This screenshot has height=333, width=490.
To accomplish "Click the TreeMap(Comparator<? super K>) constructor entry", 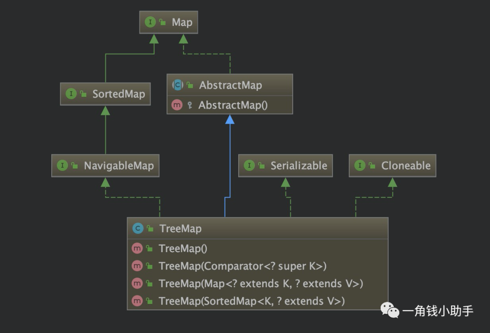I will pyautogui.click(x=242, y=266).
